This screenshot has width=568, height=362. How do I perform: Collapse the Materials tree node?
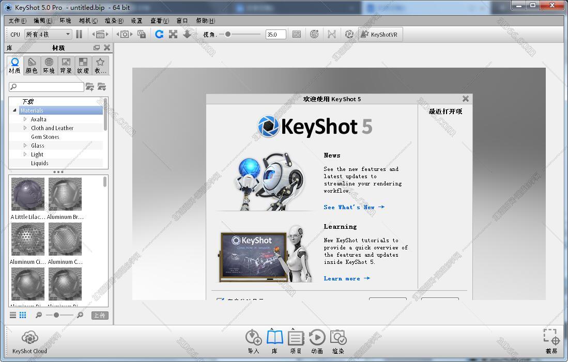pyautogui.click(x=14, y=111)
